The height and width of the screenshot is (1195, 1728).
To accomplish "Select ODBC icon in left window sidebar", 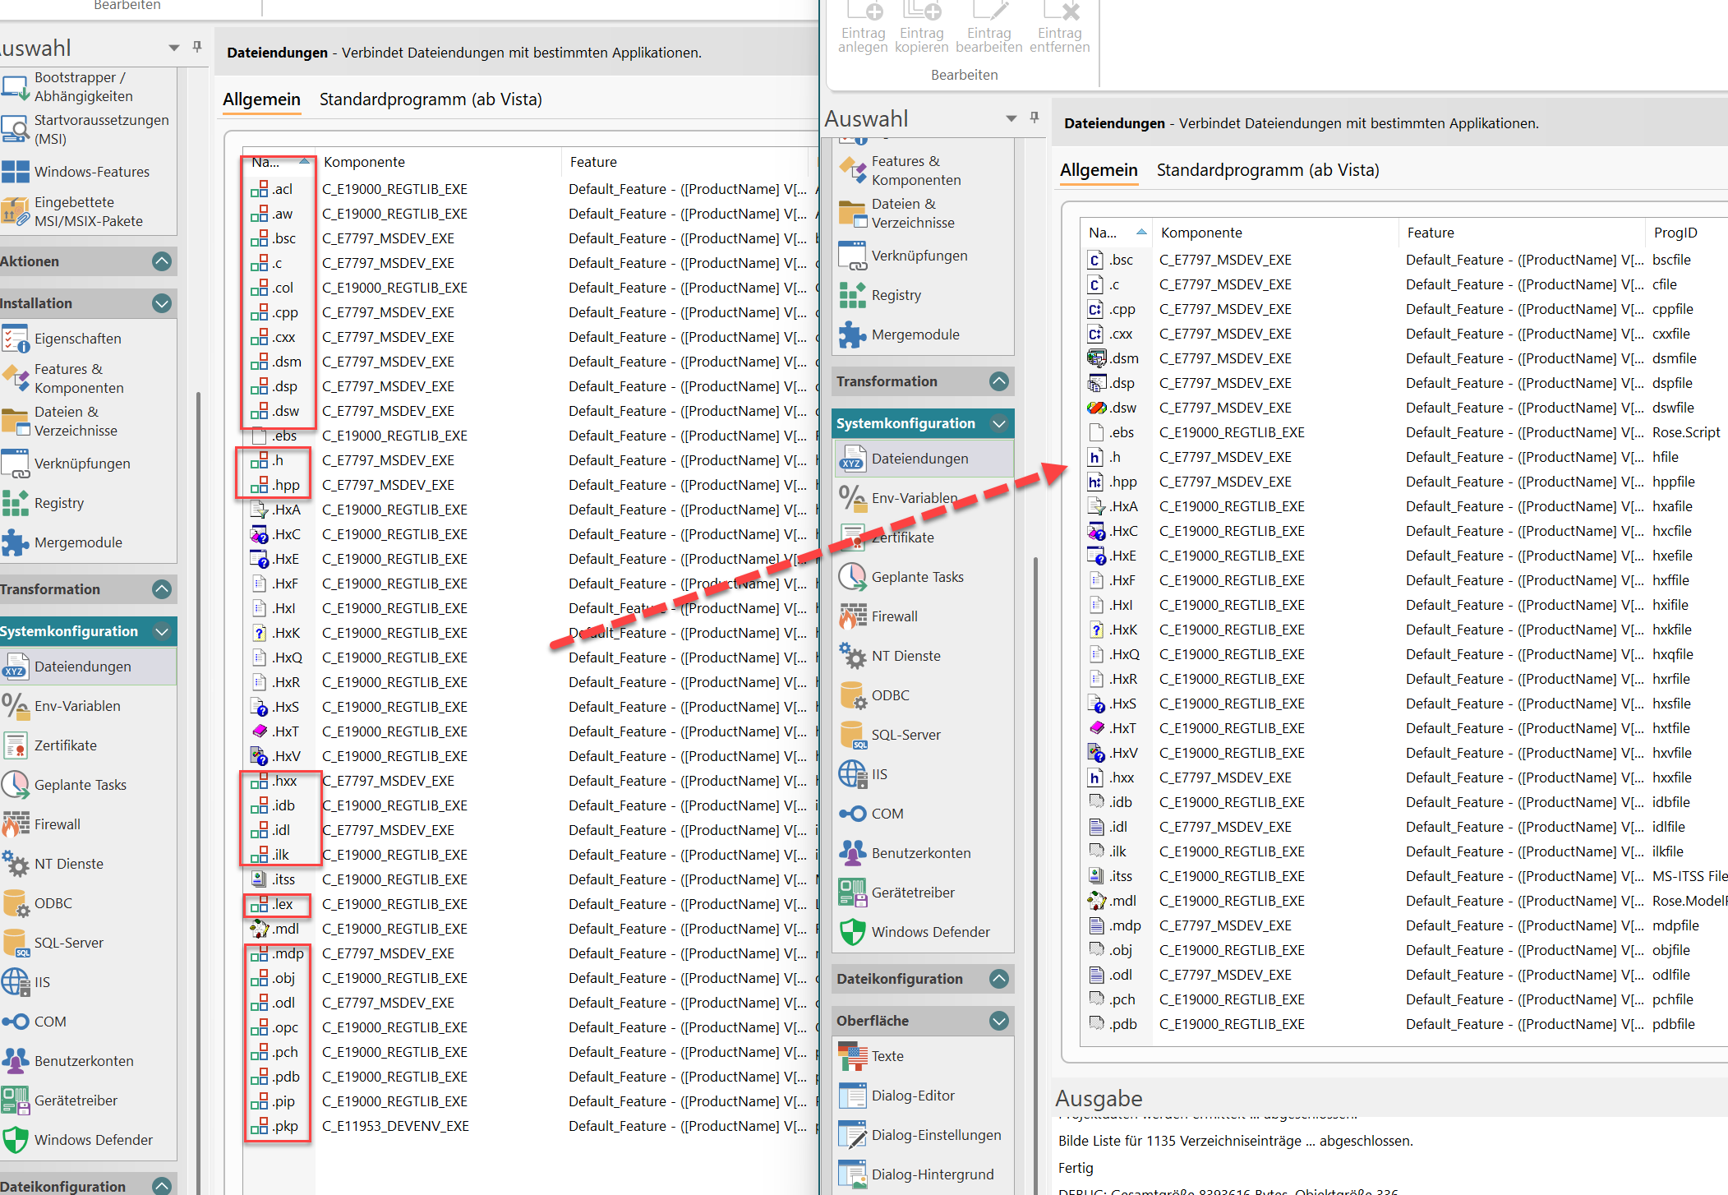I will pyautogui.click(x=15, y=903).
